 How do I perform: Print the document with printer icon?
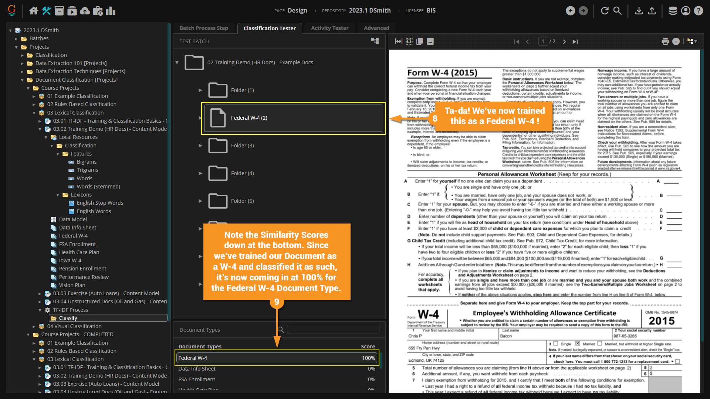pos(665,41)
